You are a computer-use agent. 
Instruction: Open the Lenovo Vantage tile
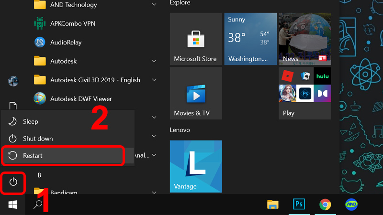tap(196, 166)
